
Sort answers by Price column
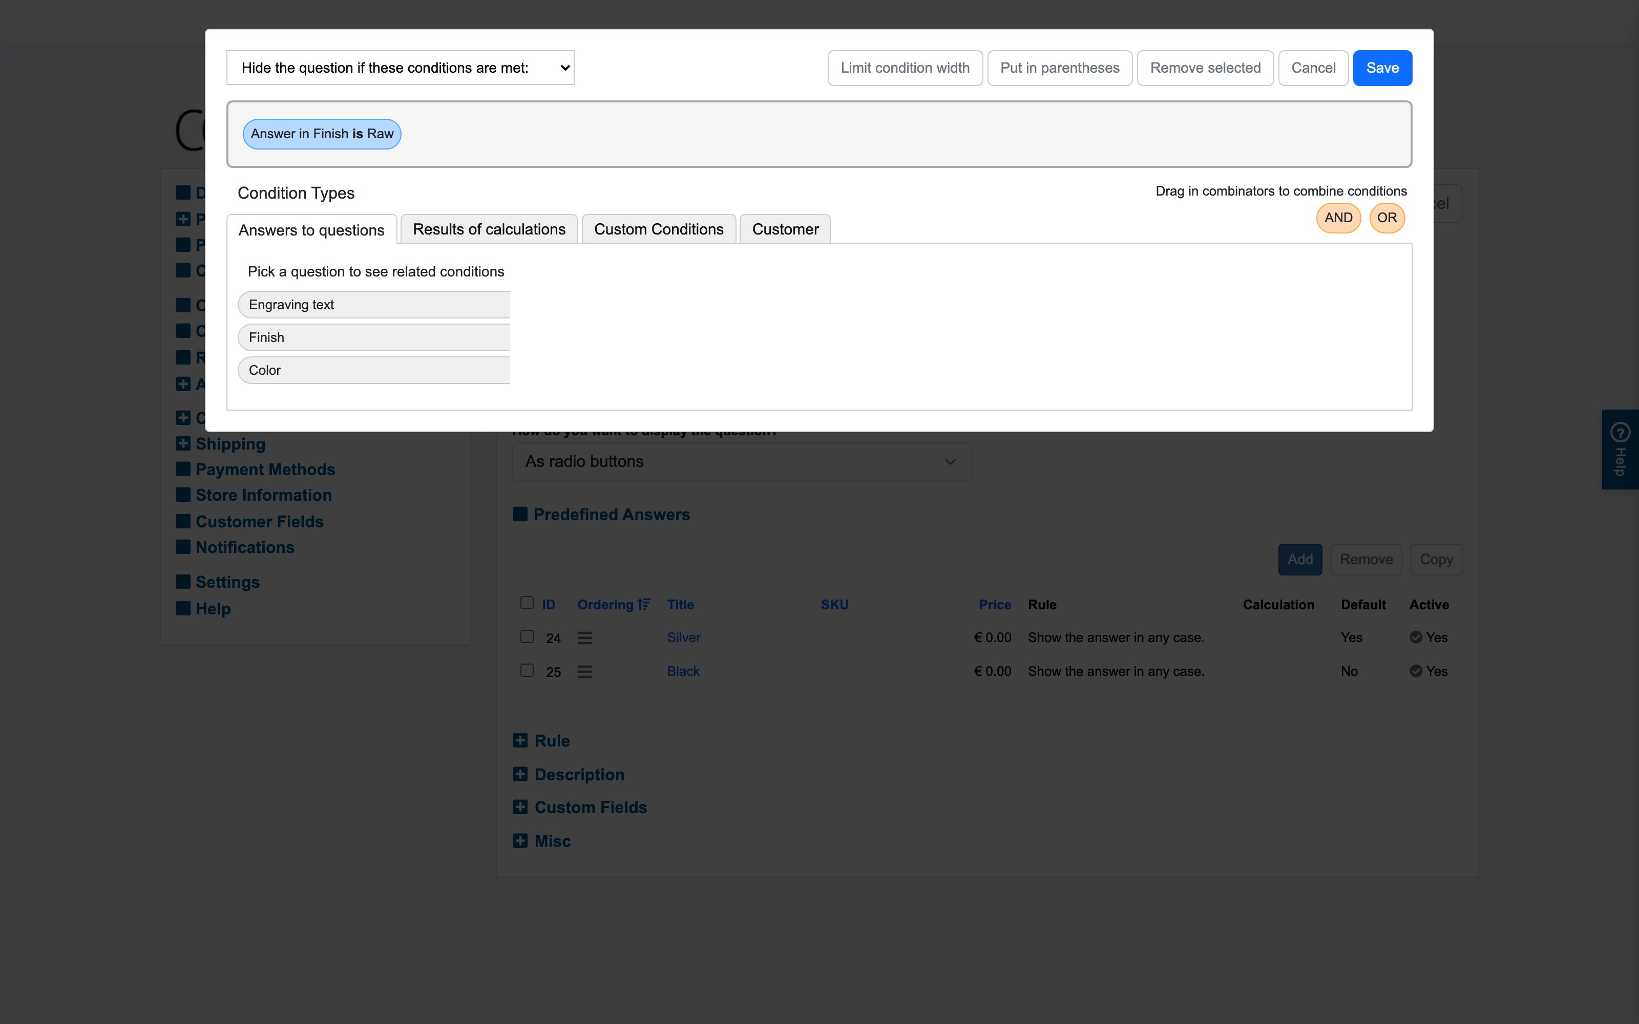[x=994, y=605]
